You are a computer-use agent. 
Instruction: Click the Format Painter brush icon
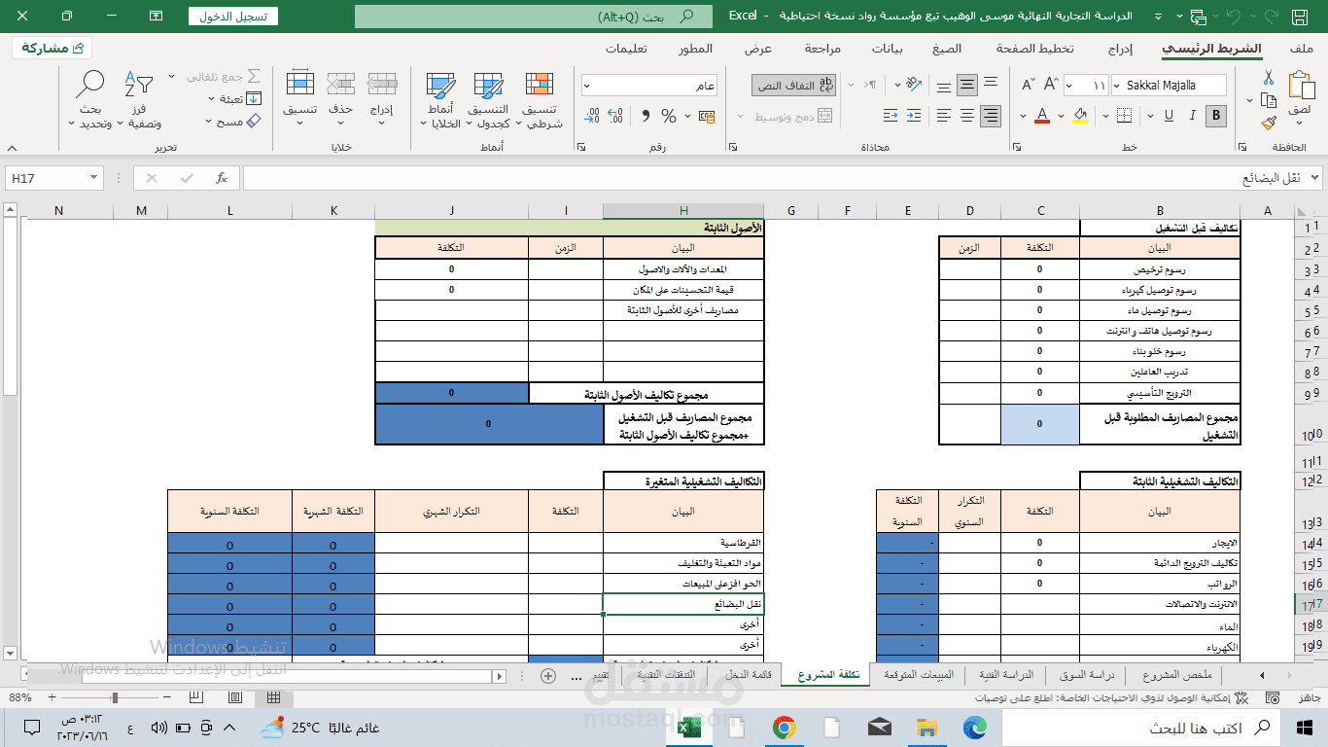pos(1268,124)
